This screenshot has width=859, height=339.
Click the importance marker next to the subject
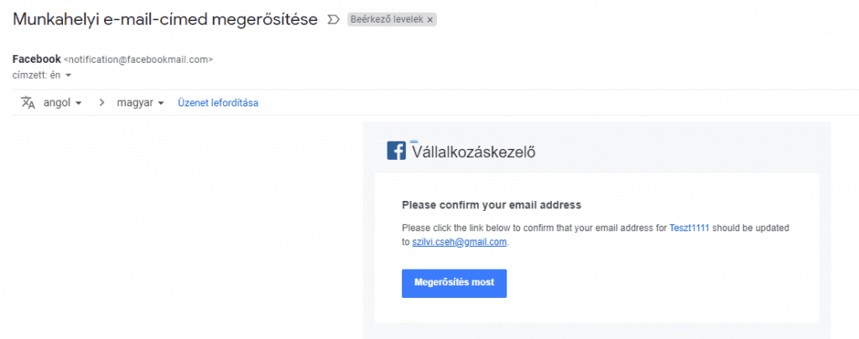coord(333,19)
